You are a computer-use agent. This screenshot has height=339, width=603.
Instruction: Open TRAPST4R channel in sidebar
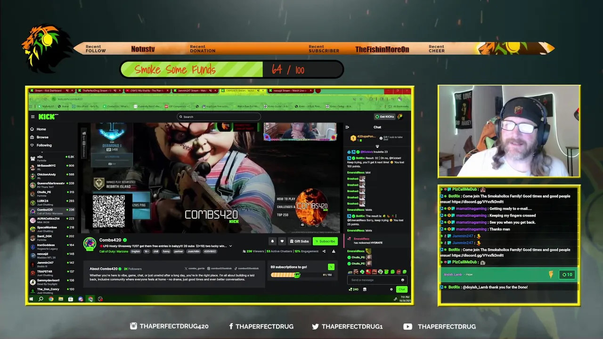pyautogui.click(x=52, y=273)
